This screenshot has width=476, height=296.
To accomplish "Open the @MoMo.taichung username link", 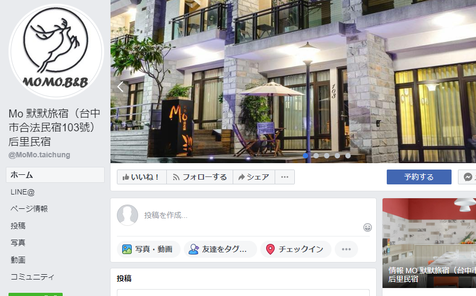I will click(x=39, y=155).
